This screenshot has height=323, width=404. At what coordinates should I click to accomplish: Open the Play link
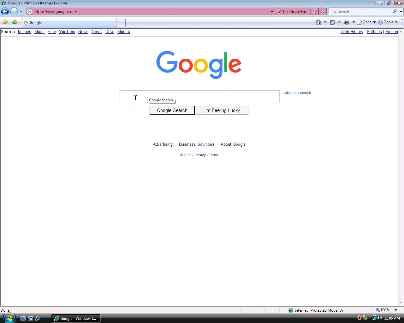(52, 32)
